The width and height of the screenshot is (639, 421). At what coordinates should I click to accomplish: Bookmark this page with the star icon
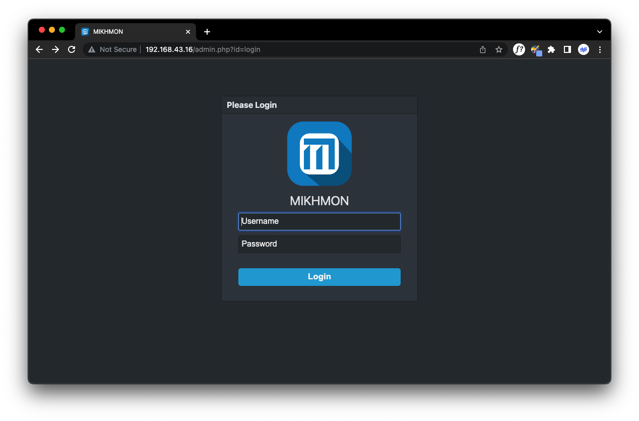tap(498, 49)
